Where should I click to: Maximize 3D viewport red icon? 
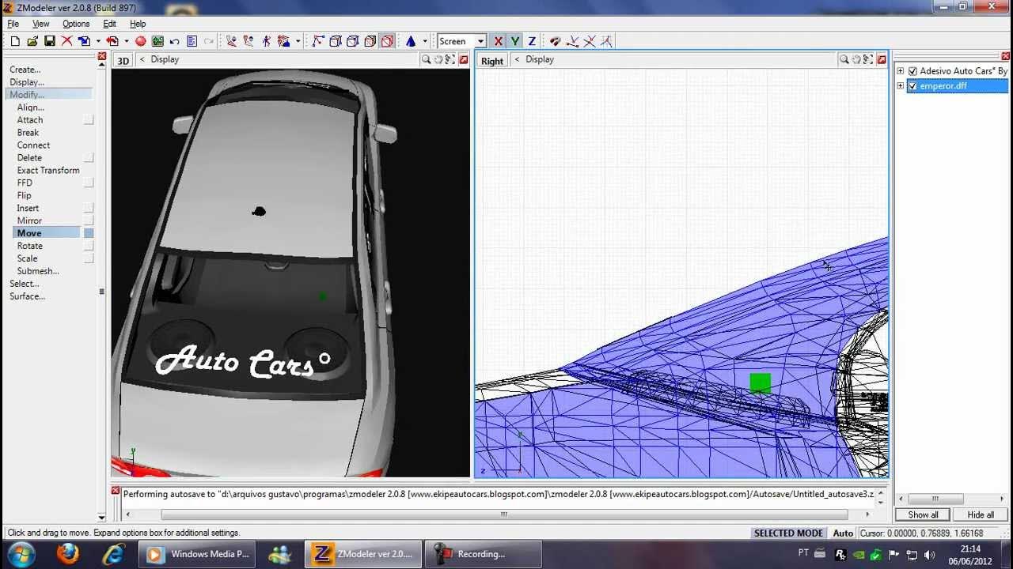coord(464,59)
